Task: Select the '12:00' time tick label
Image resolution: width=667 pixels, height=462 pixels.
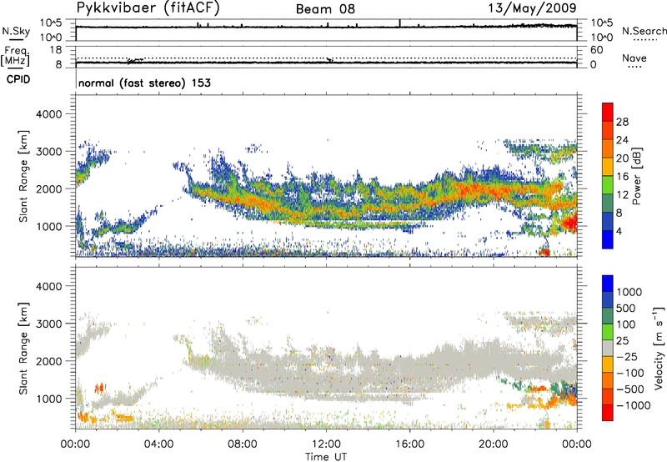Action: pyautogui.click(x=326, y=444)
